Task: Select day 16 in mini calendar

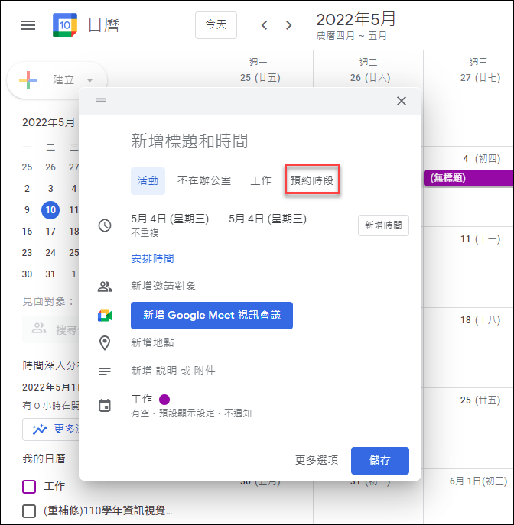Action: (27, 232)
